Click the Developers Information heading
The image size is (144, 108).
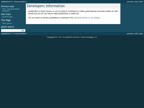(x=46, y=6)
